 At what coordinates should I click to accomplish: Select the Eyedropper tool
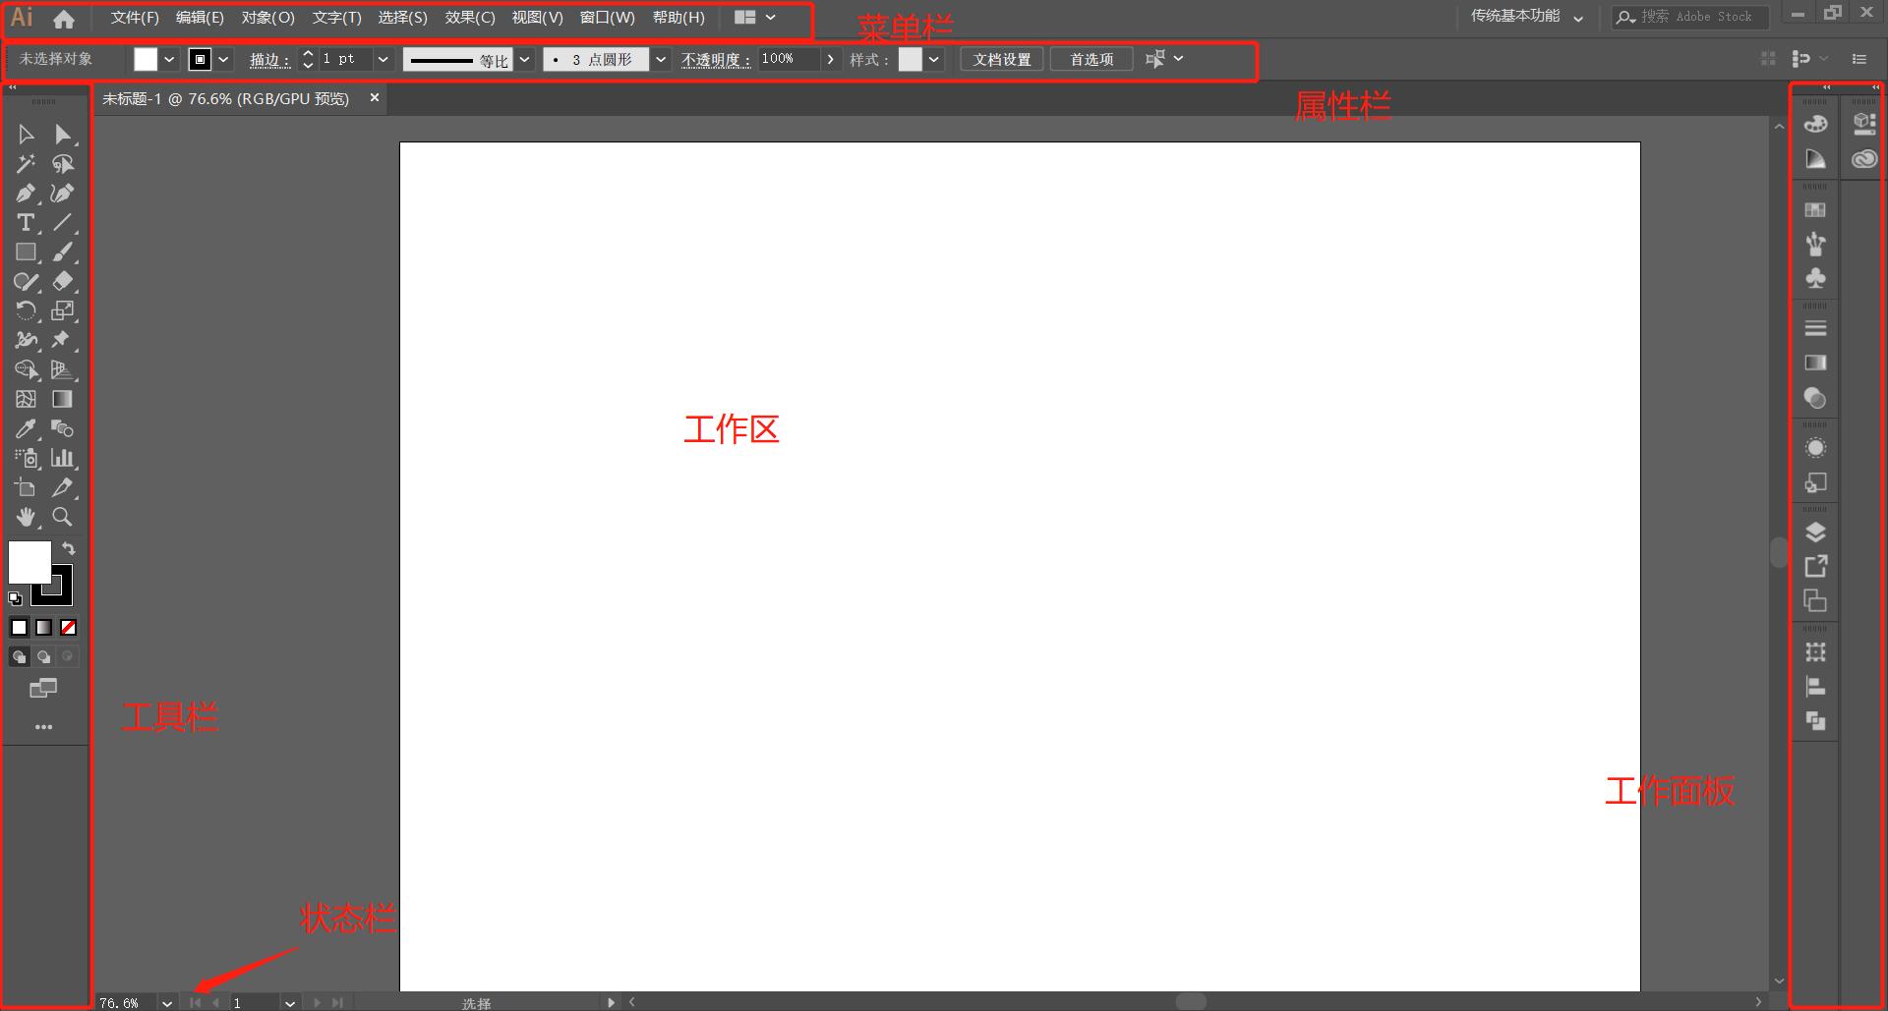click(27, 429)
